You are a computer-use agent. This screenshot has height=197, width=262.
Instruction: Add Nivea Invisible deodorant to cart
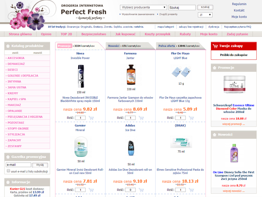91,118
